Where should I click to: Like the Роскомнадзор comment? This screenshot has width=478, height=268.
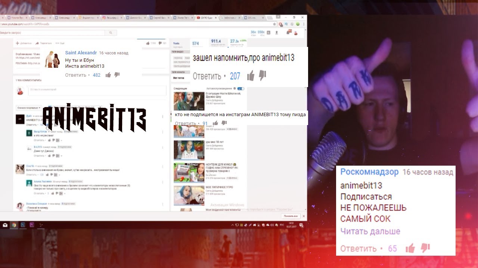click(410, 248)
